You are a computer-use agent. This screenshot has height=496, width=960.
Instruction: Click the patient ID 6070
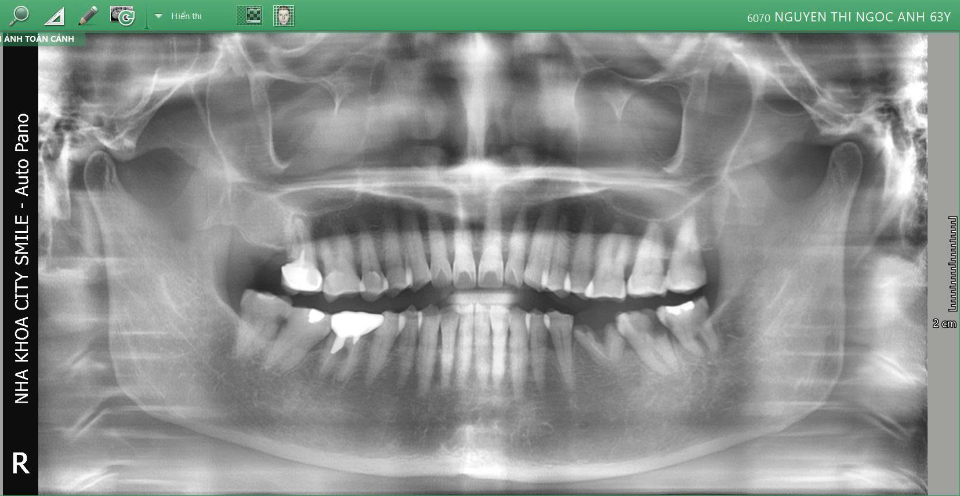click(x=758, y=18)
